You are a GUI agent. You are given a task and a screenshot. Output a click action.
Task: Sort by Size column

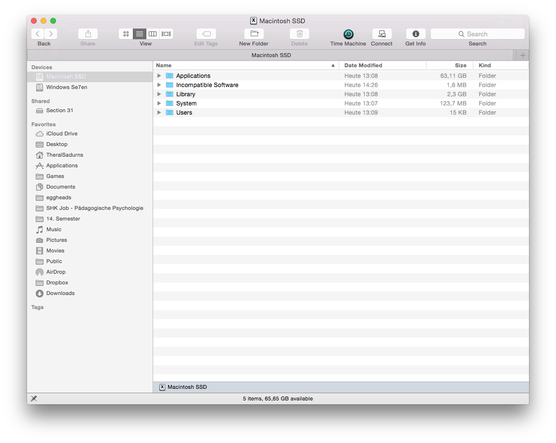(450, 65)
